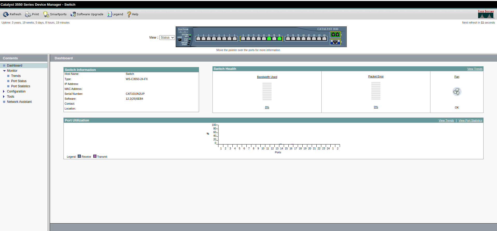Click the fan status icon
Image resolution: width=497 pixels, height=231 pixels.
click(457, 92)
